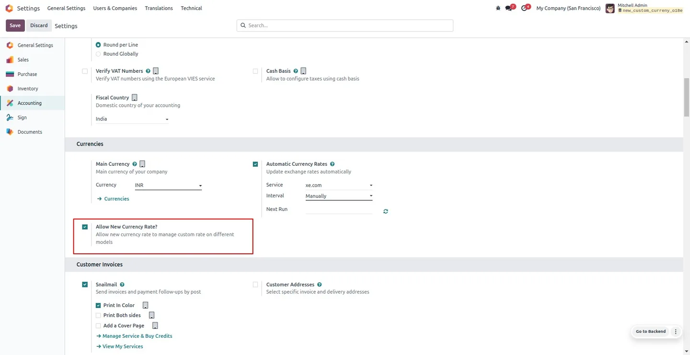Click company icon beside Add a Cover Page
690x355 pixels.
coord(155,326)
